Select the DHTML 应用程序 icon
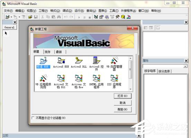 coord(96,81)
